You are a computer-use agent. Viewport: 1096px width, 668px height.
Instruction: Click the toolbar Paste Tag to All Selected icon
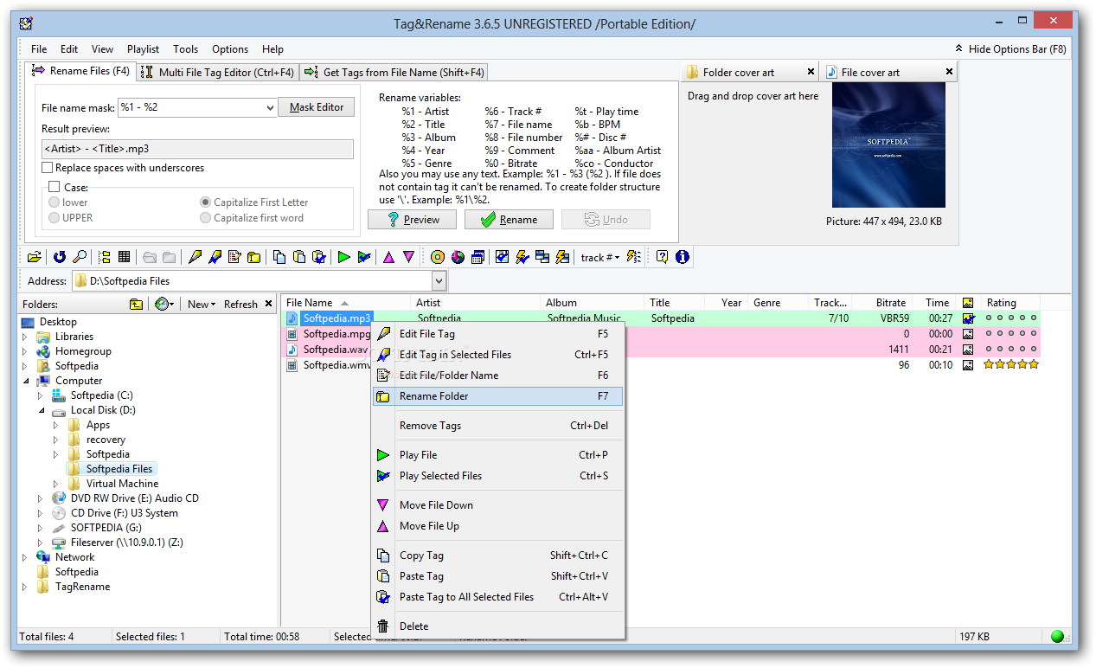pyautogui.click(x=319, y=257)
